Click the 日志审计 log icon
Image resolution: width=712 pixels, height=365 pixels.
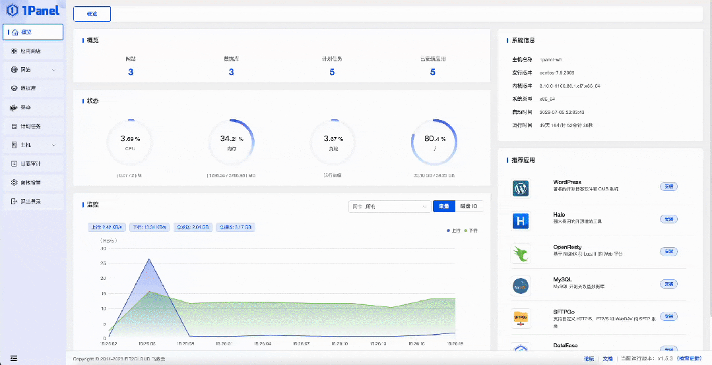[14, 163]
